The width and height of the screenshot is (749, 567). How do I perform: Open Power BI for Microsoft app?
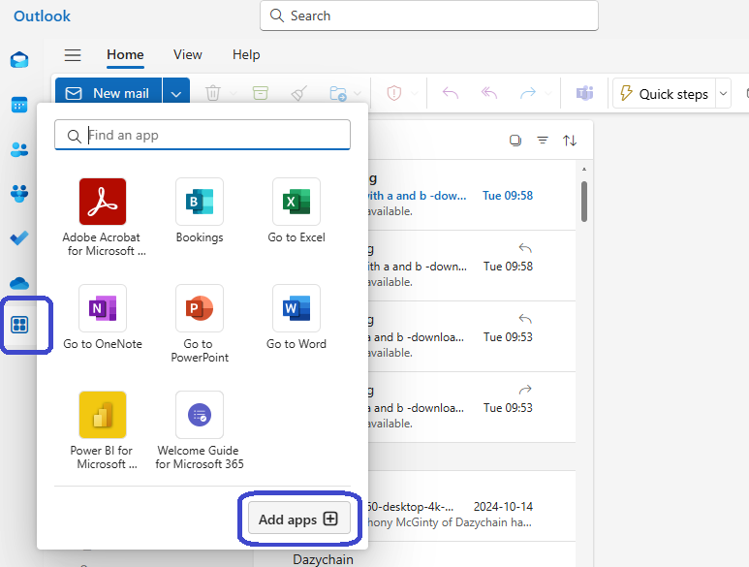(103, 415)
